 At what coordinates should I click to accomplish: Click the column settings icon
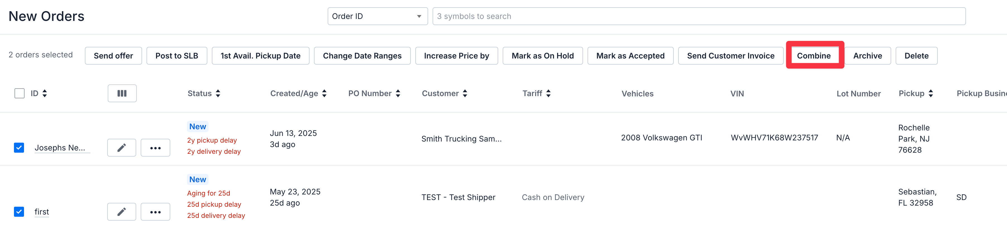(122, 93)
